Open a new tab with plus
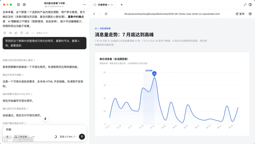Screen dimensions: 255x144 click(x=122, y=5)
